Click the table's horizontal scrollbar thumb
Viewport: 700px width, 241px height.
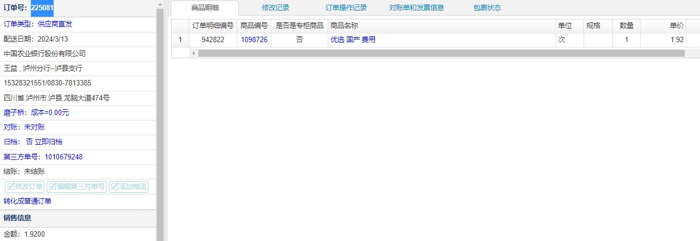442,53
